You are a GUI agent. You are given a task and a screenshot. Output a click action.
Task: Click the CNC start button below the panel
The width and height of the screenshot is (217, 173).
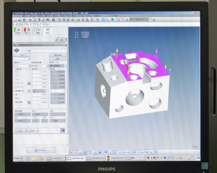tap(41, 150)
